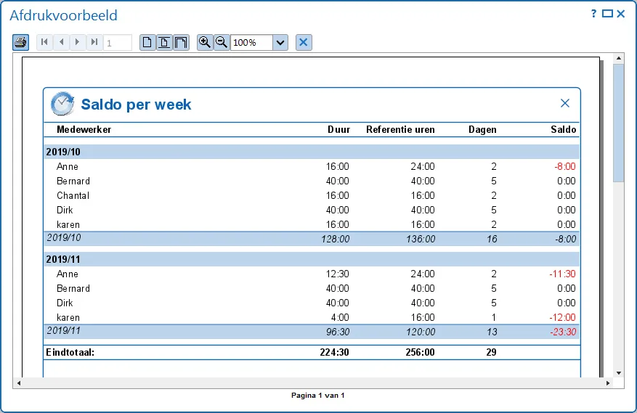637x413 pixels.
Task: Click the printer icon to print
Action: [x=21, y=42]
